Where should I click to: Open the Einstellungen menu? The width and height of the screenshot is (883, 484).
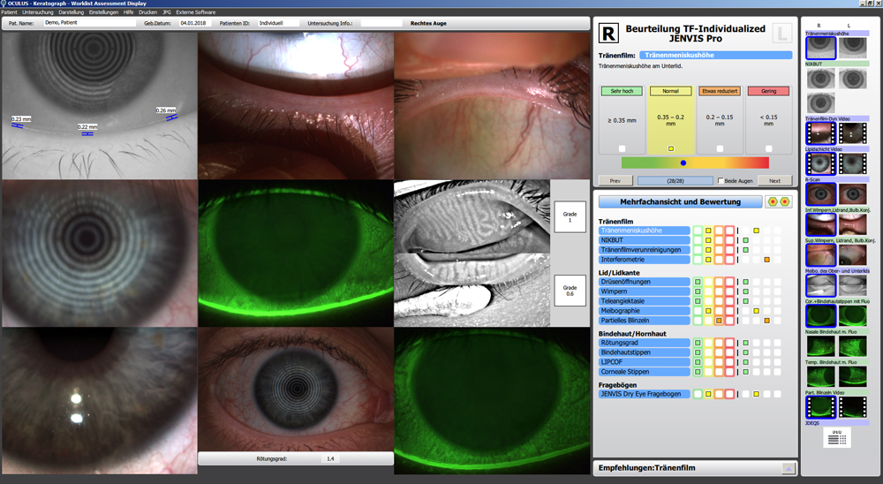tap(103, 12)
